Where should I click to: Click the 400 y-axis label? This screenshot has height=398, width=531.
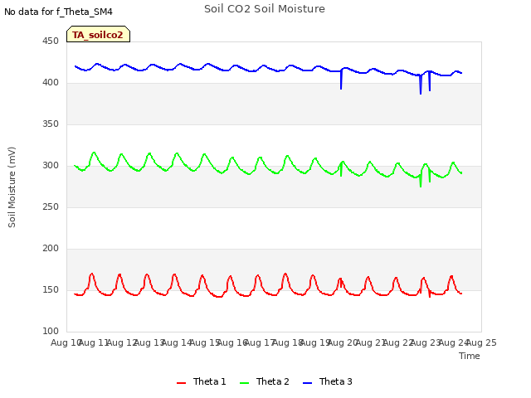51,83
